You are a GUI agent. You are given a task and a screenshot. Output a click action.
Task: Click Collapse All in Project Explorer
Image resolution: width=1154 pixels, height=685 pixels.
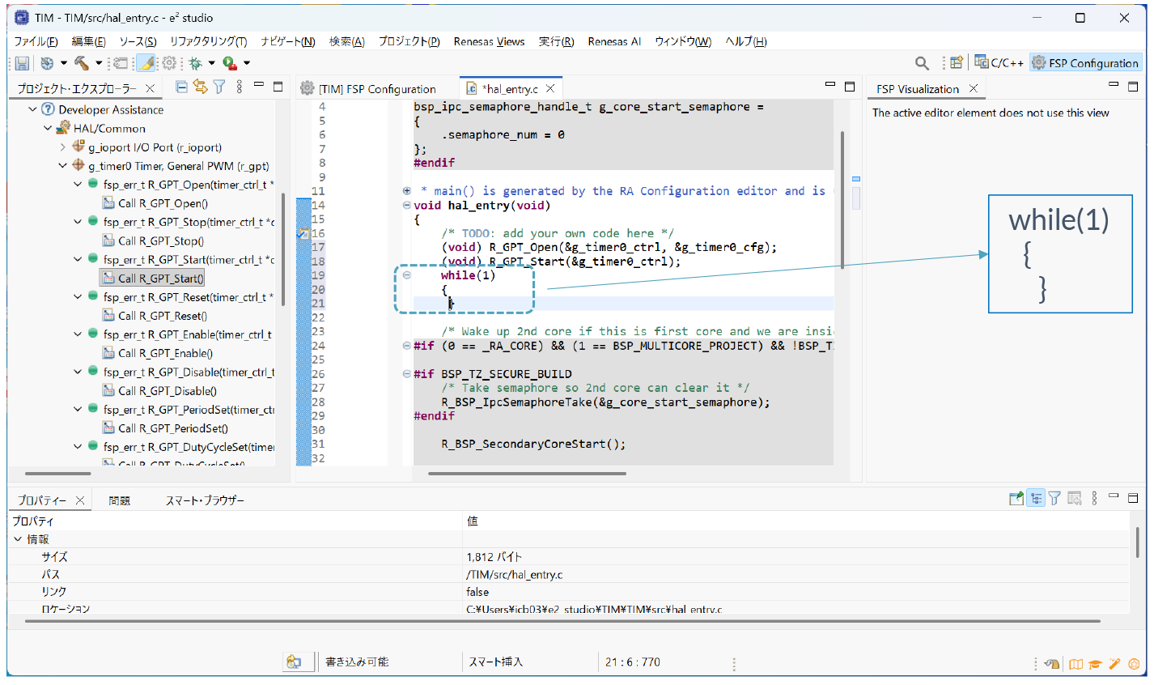[x=182, y=87]
